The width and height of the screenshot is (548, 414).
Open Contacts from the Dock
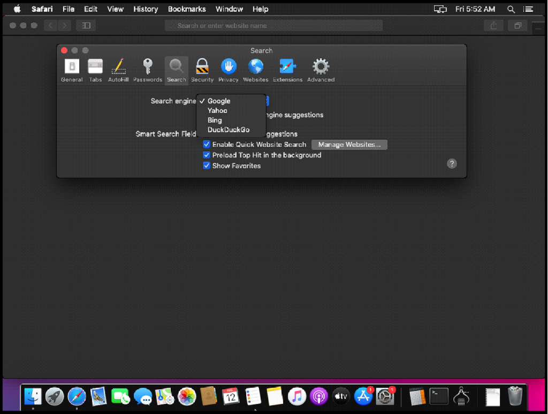tap(209, 396)
